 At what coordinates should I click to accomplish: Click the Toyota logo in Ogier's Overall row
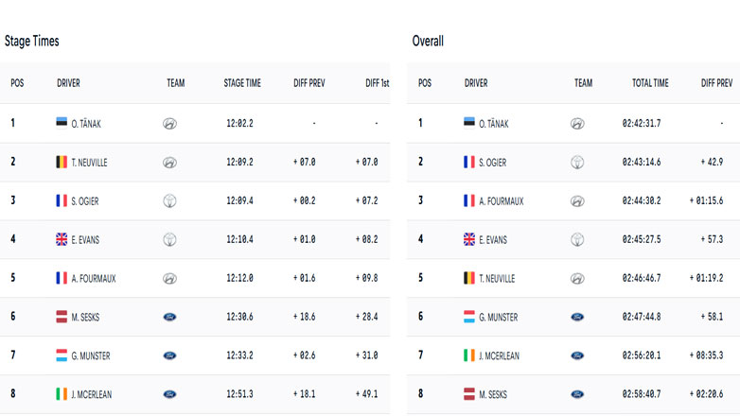[577, 162]
